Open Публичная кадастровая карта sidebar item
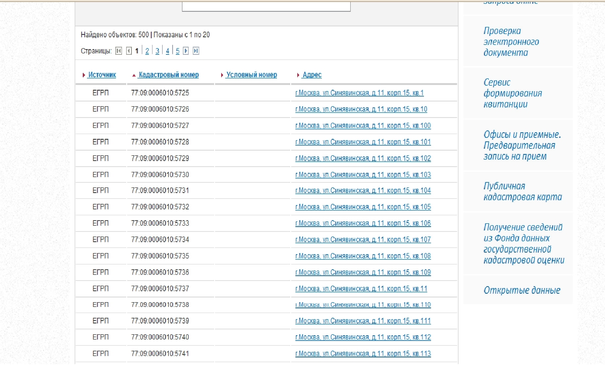605x365 pixels. (522, 191)
